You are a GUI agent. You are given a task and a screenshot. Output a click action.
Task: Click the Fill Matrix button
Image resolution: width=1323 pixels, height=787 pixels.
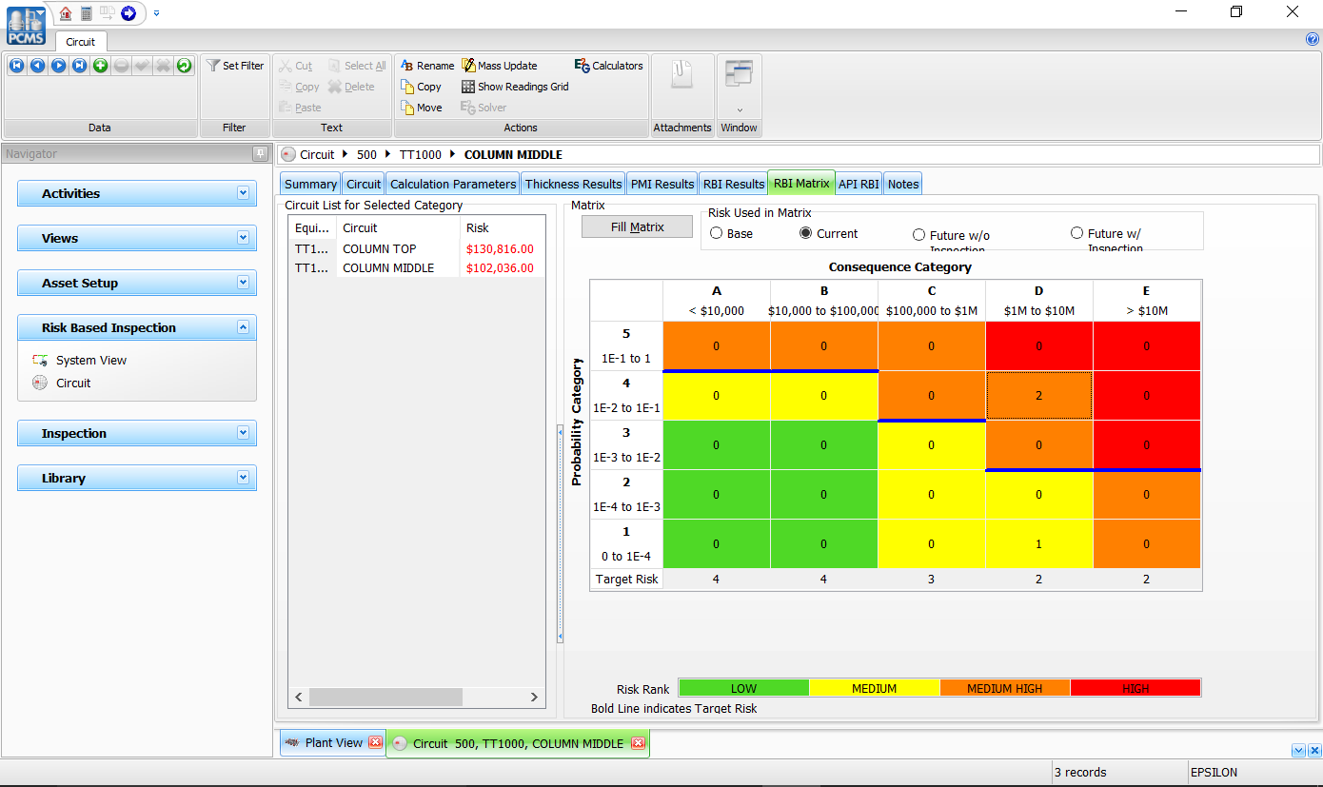pos(636,226)
